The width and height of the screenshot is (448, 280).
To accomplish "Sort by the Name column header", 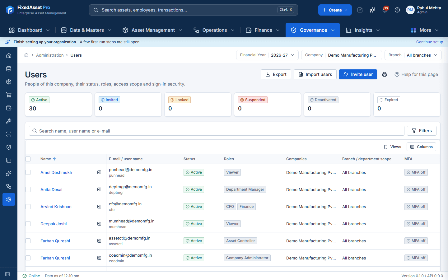I will pos(48,159).
